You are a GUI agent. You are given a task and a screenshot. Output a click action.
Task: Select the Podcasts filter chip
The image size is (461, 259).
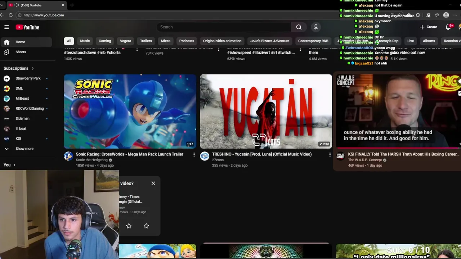(x=187, y=41)
